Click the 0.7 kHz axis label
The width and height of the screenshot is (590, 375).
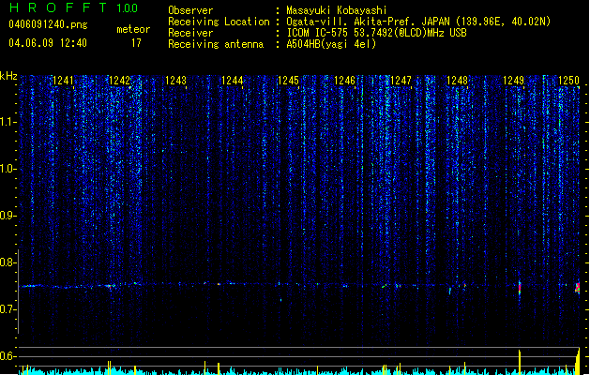point(8,309)
